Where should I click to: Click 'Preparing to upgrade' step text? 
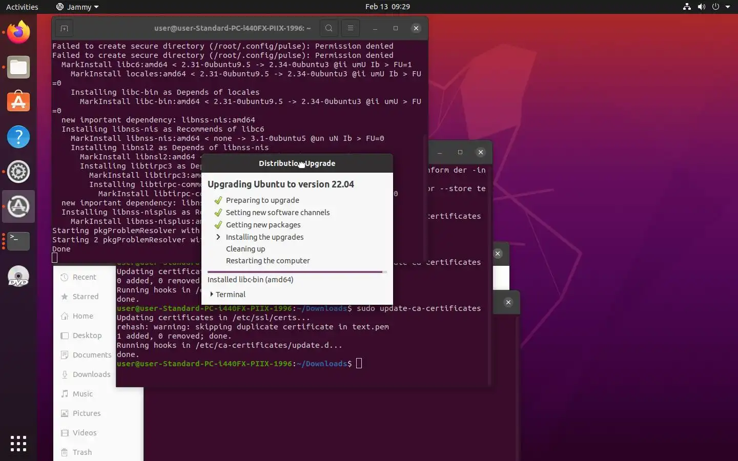(x=262, y=200)
